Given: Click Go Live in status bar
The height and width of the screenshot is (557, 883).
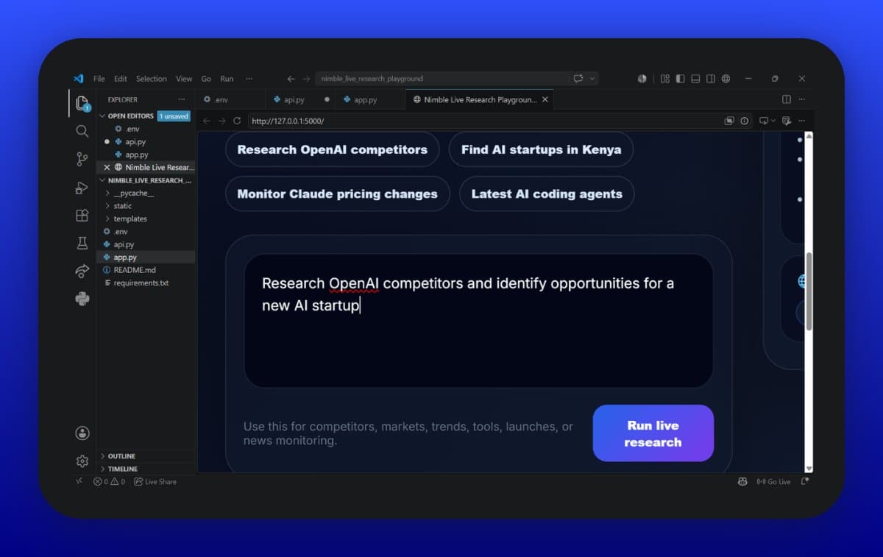Looking at the screenshot, I should 773,482.
